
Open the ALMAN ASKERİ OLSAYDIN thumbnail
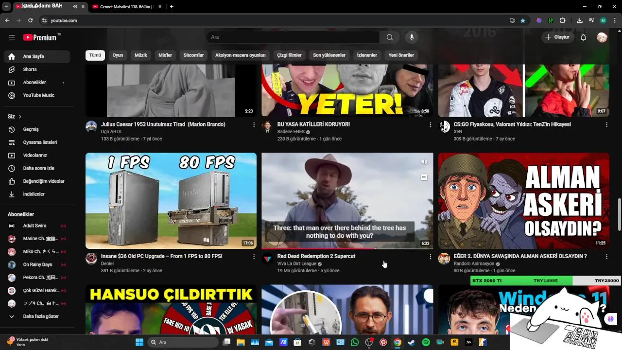tap(524, 201)
